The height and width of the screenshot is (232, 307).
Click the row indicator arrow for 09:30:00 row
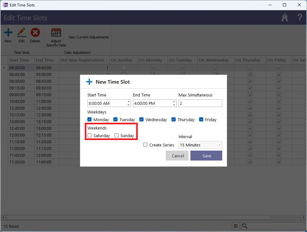[4, 68]
